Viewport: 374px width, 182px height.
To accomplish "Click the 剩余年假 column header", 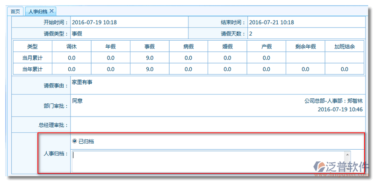I will tap(306, 47).
